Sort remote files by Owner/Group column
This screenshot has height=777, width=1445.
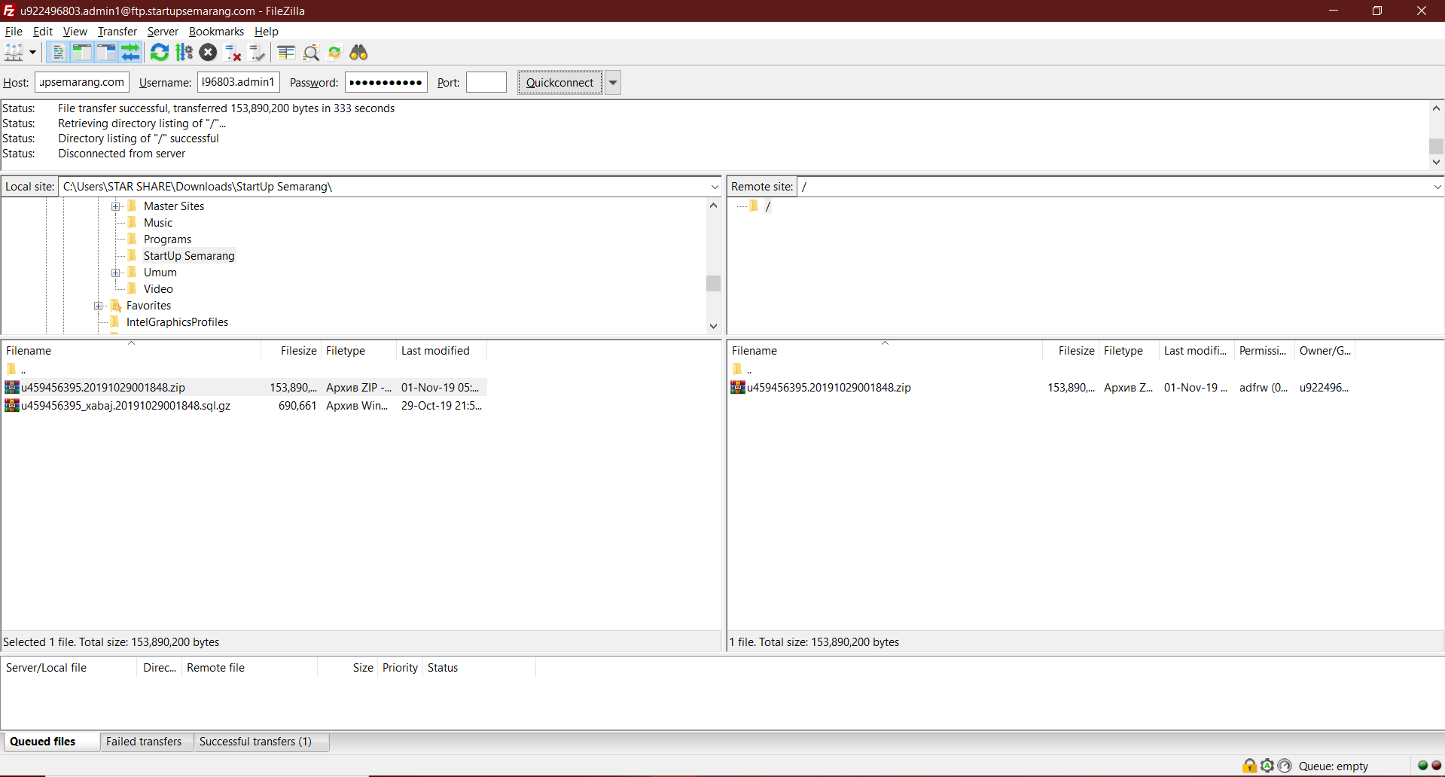(x=1325, y=351)
